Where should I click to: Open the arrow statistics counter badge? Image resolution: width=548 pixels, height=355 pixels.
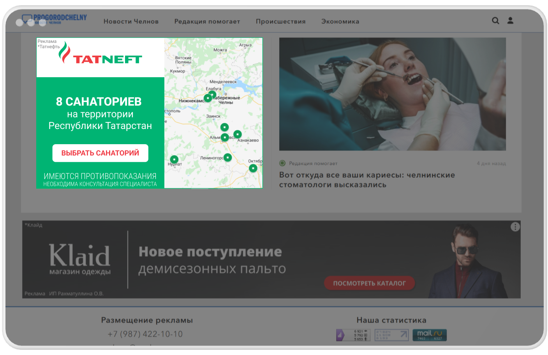(391, 335)
